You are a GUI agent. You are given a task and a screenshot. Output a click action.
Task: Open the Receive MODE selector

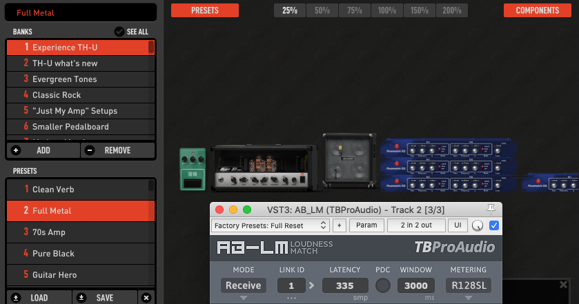click(x=244, y=285)
